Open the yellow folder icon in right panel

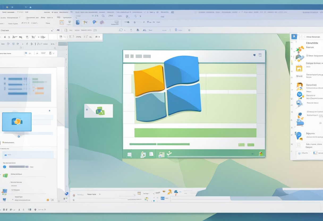pos(299,68)
